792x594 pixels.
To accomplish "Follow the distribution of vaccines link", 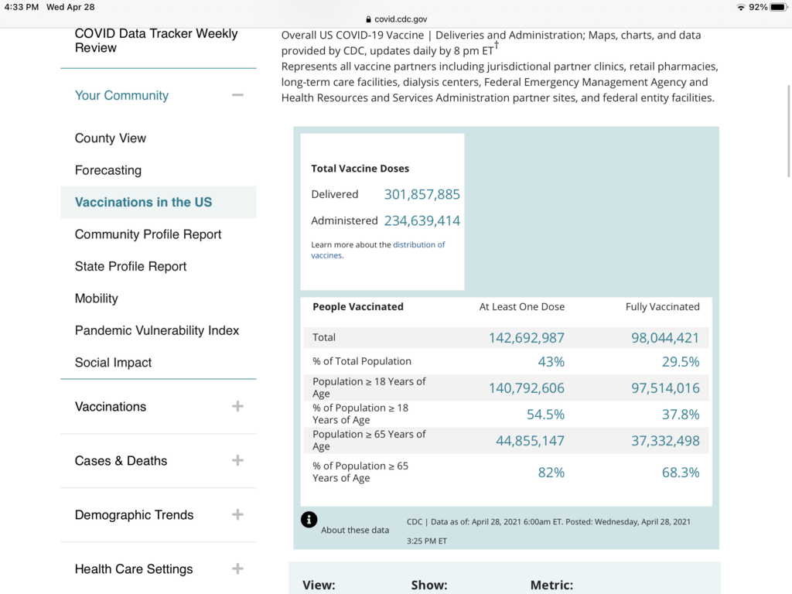I will click(x=418, y=245).
